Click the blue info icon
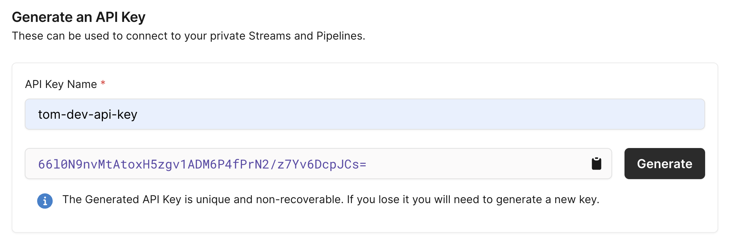 coord(45,201)
